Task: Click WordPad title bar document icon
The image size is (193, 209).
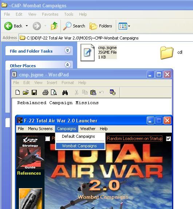Action: 15,75
